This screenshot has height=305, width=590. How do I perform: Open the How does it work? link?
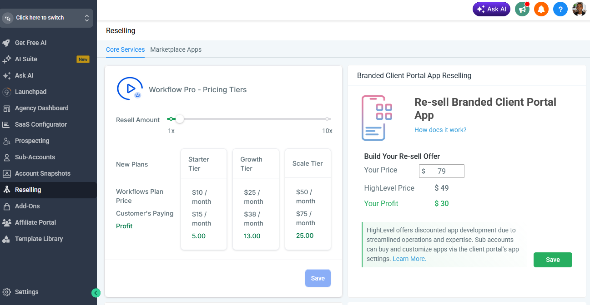[x=440, y=130]
